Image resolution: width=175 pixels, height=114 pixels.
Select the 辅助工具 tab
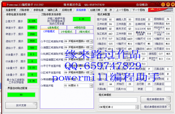point(52,10)
